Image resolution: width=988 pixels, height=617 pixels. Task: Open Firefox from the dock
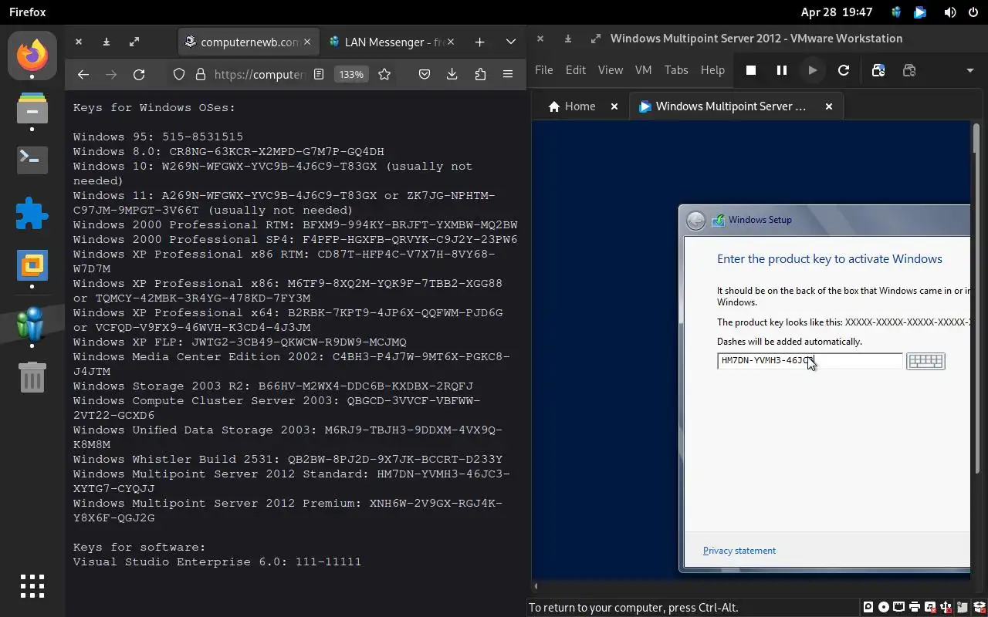(32, 56)
